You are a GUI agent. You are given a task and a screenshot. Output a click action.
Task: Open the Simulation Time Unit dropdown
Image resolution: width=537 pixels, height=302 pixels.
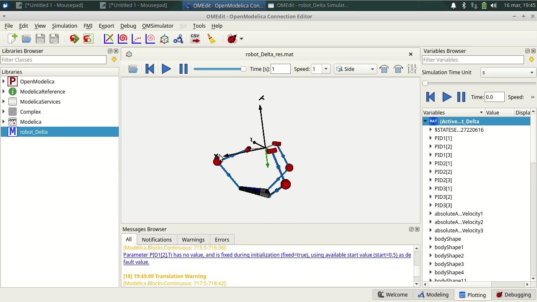tap(508, 72)
